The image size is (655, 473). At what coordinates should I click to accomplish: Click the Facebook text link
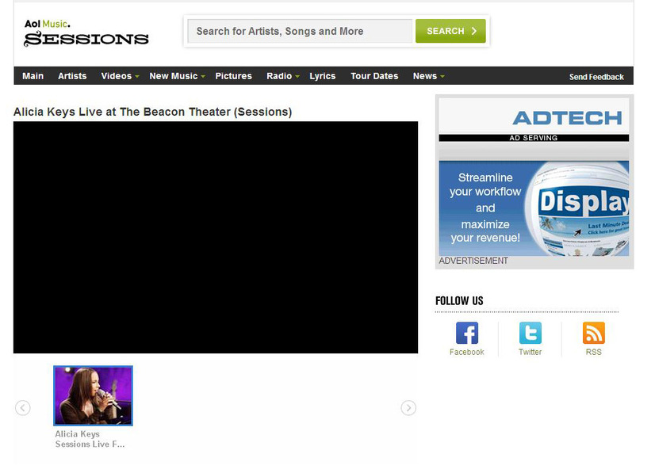click(466, 352)
